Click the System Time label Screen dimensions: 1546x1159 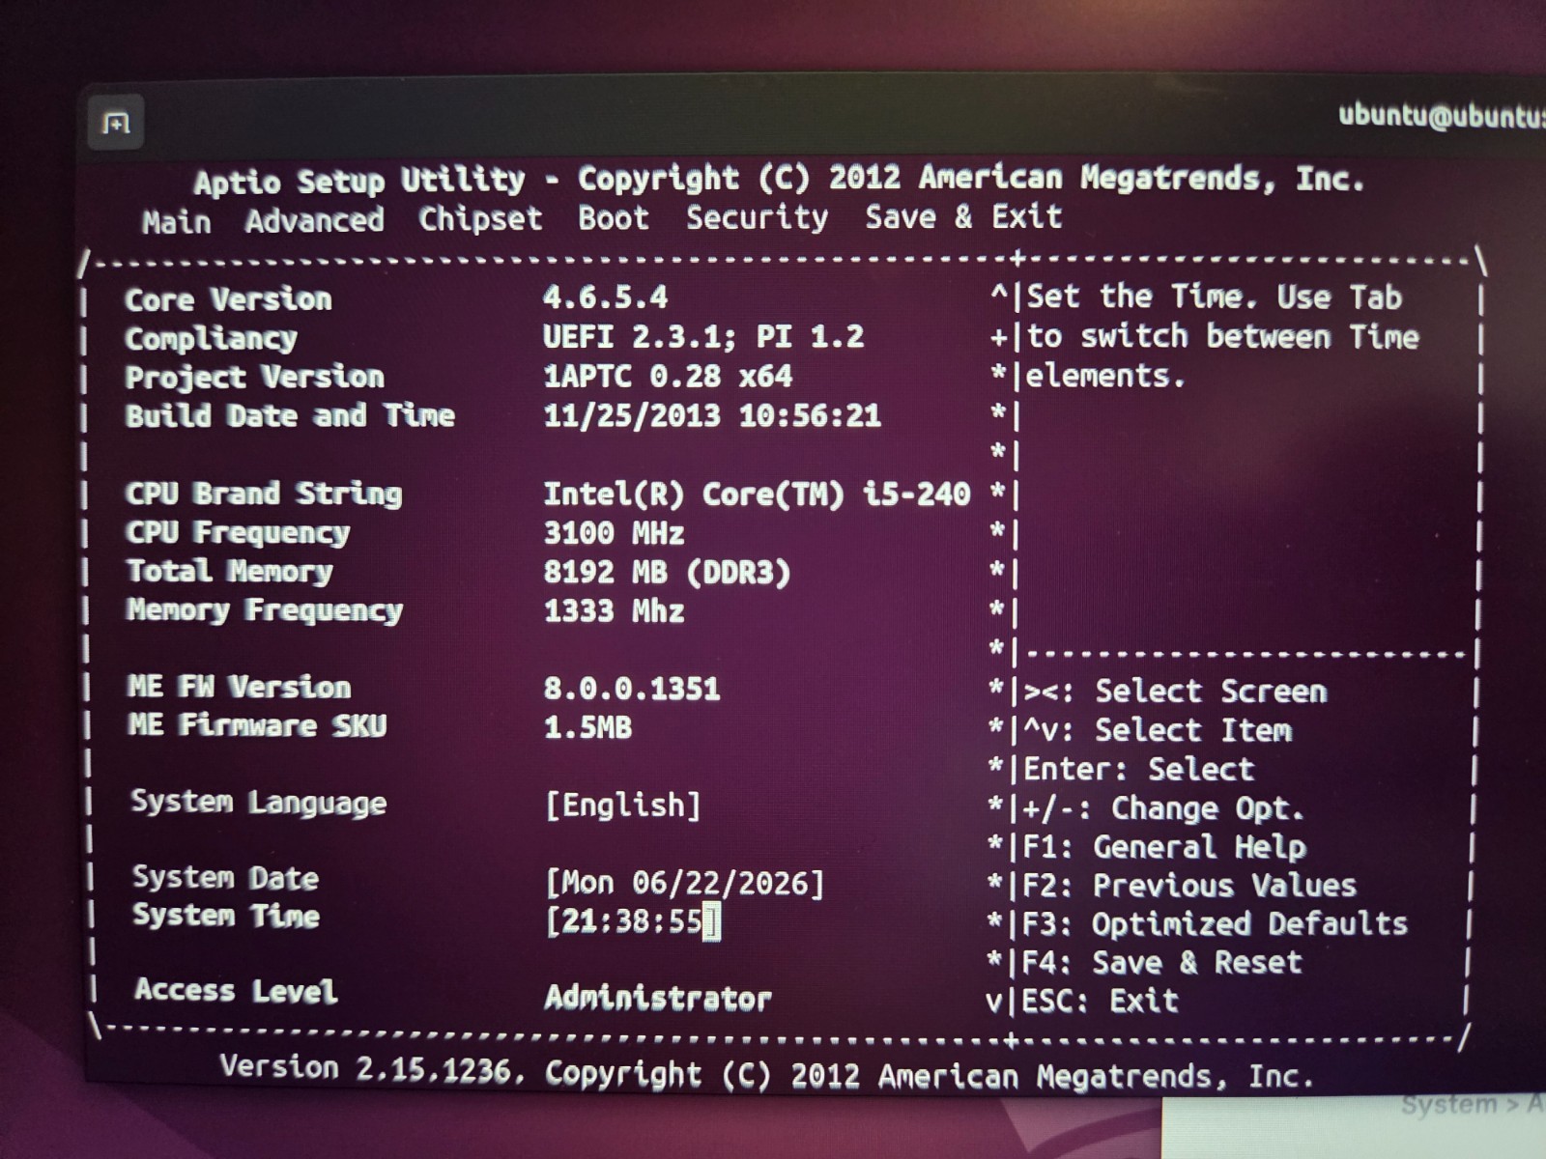pos(226,916)
